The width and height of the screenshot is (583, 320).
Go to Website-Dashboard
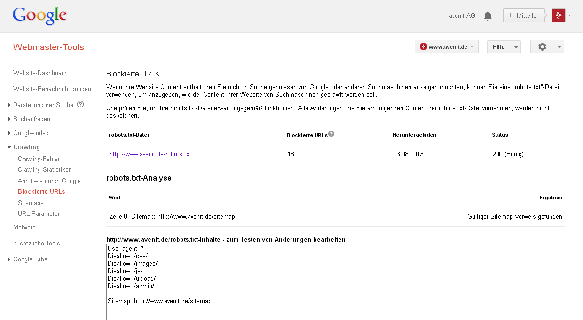point(40,73)
